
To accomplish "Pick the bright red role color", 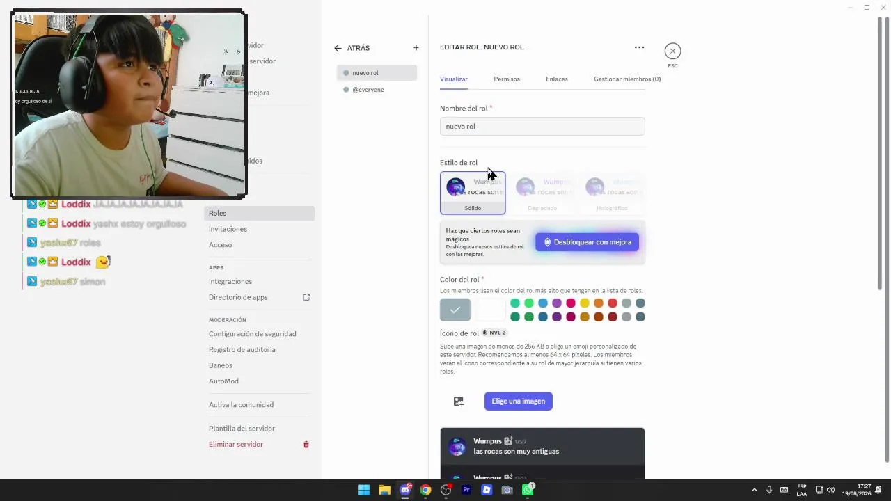I will [x=613, y=303].
